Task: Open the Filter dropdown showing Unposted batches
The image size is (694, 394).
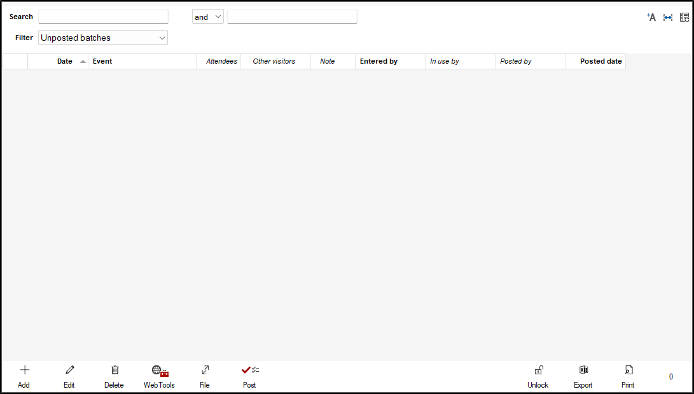Action: click(103, 38)
